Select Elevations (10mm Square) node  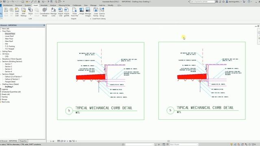[x=12, y=59]
